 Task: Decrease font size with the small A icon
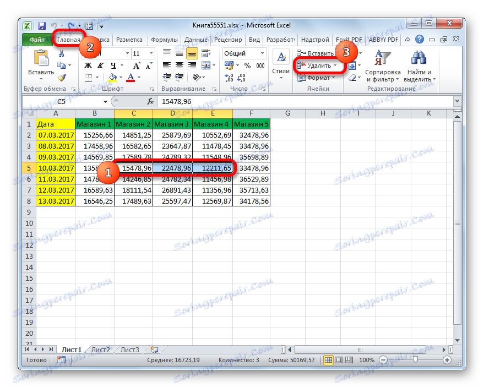pos(149,65)
